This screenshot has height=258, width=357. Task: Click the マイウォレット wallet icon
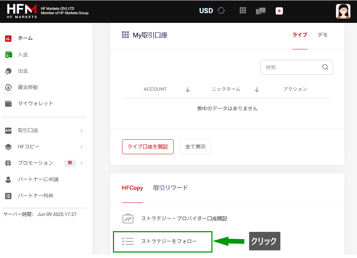tap(8, 104)
